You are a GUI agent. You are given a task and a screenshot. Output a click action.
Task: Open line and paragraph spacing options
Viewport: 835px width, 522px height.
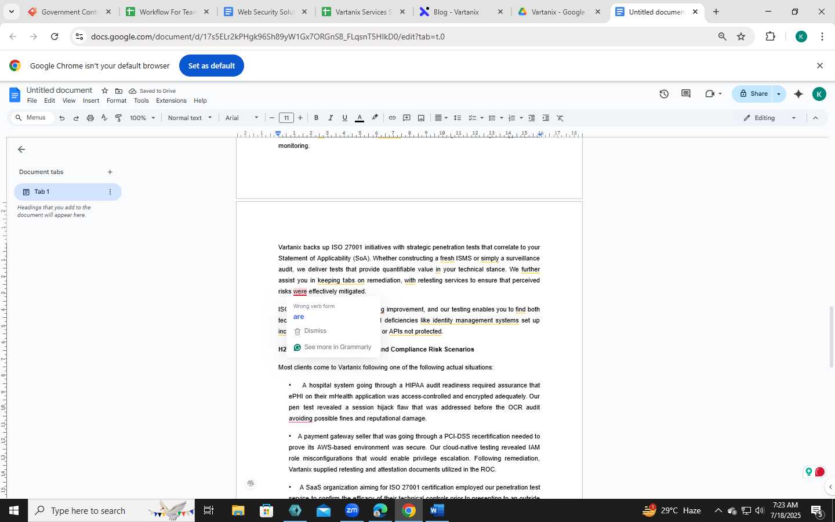458,118
